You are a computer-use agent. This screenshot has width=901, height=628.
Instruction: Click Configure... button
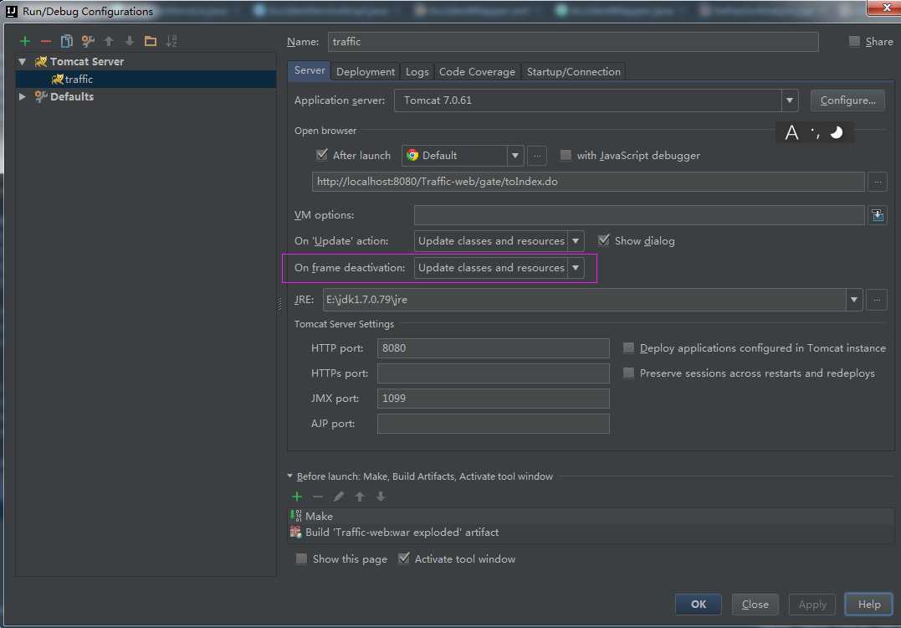pos(847,100)
